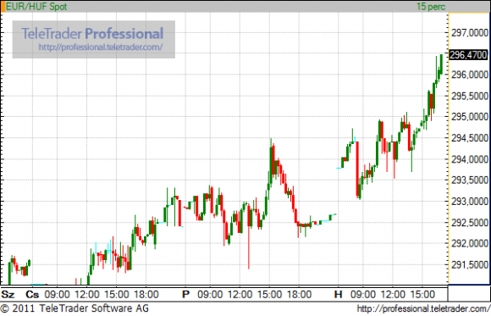This screenshot has height=316, width=491.
Task: Select the 295,0000 price axis label
Action: pos(470,117)
